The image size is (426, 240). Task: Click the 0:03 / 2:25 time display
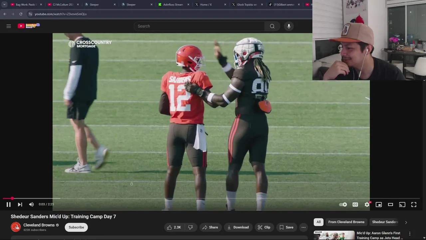(x=46, y=204)
